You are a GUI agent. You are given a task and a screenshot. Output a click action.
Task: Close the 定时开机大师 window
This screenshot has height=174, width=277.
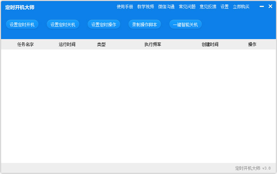[270, 6]
